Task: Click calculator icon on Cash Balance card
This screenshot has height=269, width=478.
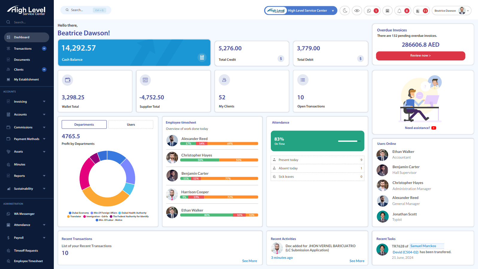Action: pyautogui.click(x=202, y=57)
